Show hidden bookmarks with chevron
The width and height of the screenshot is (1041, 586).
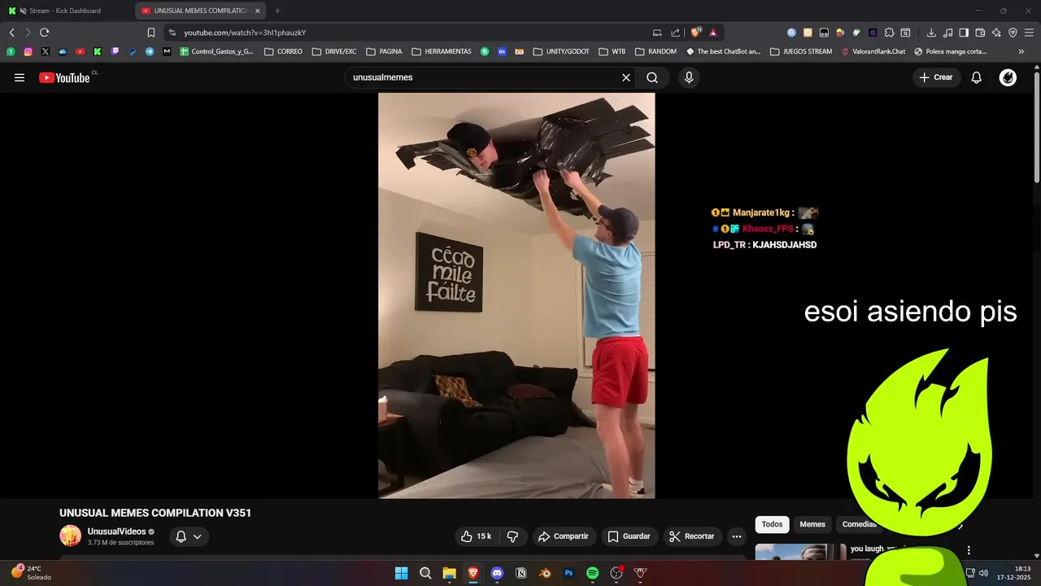1021,51
